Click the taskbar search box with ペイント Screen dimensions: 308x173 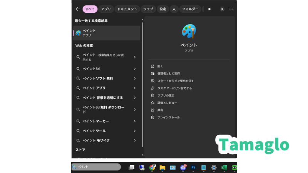(x=96, y=167)
